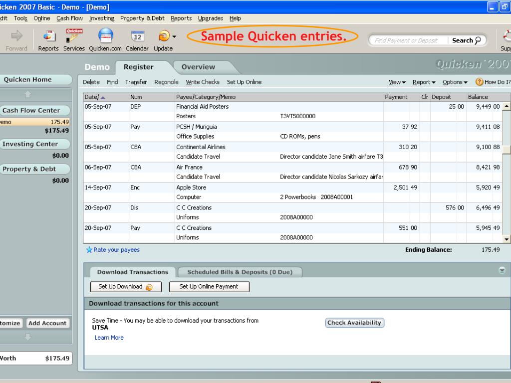Select the Financial Aid Posters transaction
This screenshot has width=511, height=383.
292,111
